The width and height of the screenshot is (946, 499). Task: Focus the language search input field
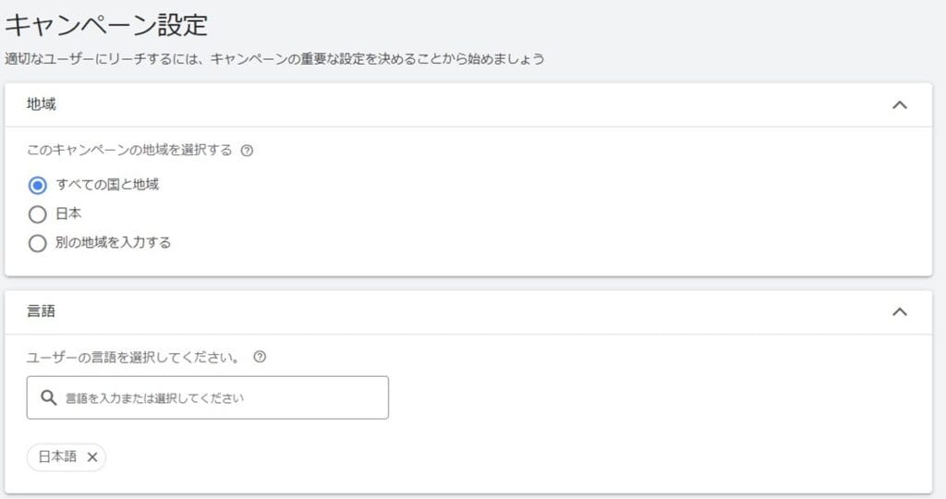pos(208,397)
